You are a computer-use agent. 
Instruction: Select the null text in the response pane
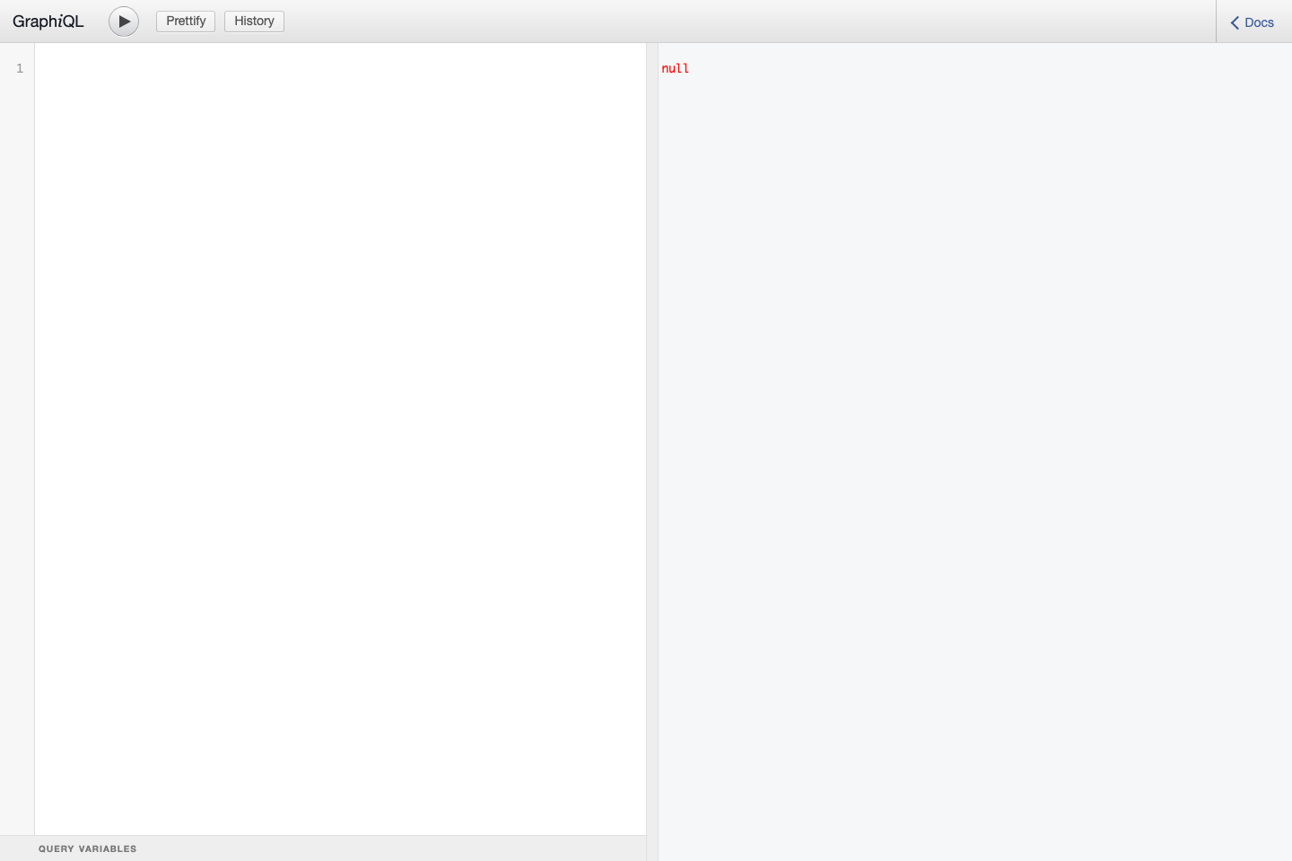pyautogui.click(x=676, y=68)
